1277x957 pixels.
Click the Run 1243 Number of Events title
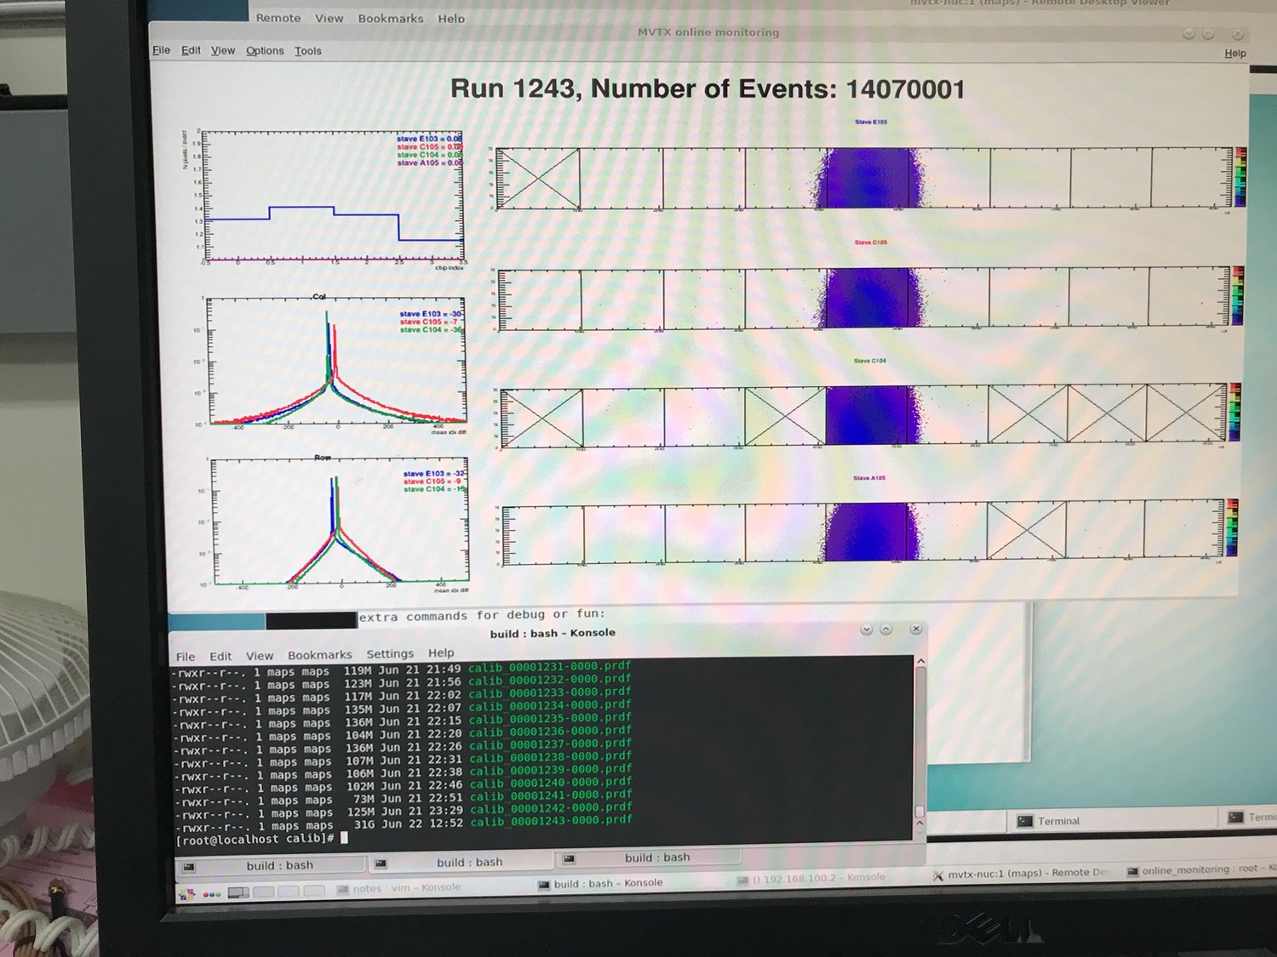coord(707,88)
